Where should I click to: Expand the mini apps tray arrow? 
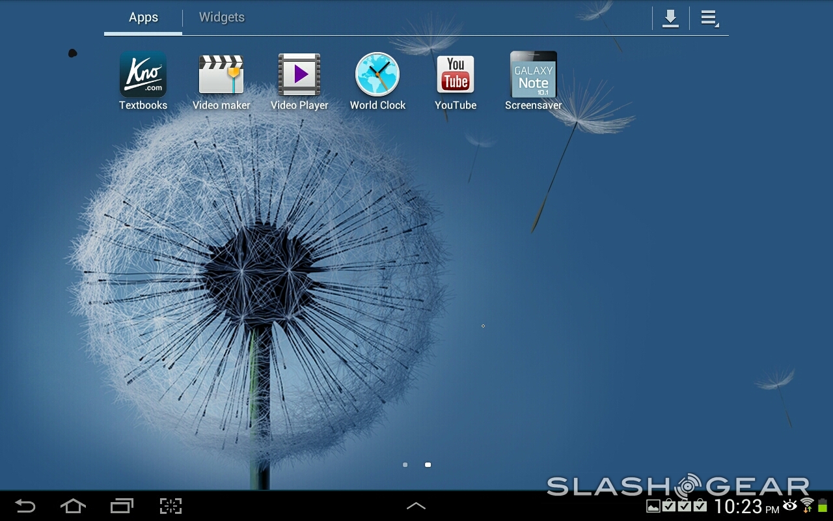pyautogui.click(x=416, y=506)
